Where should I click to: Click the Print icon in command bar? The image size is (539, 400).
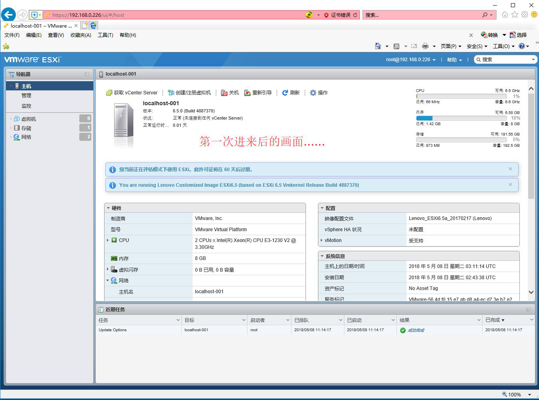[425, 46]
